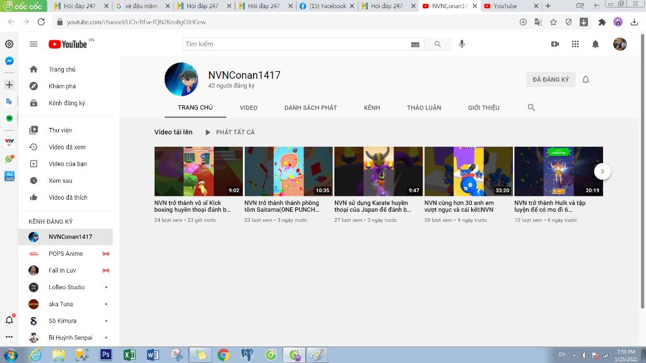Click the ĐÃ ĐĂNG KÝ subscribed button
The height and width of the screenshot is (363, 646).
pos(550,79)
